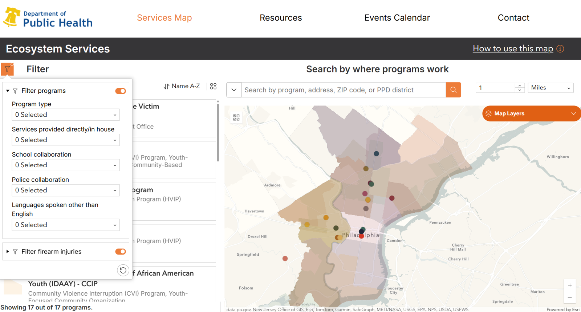Click the Contact navigation link

pos(513,18)
